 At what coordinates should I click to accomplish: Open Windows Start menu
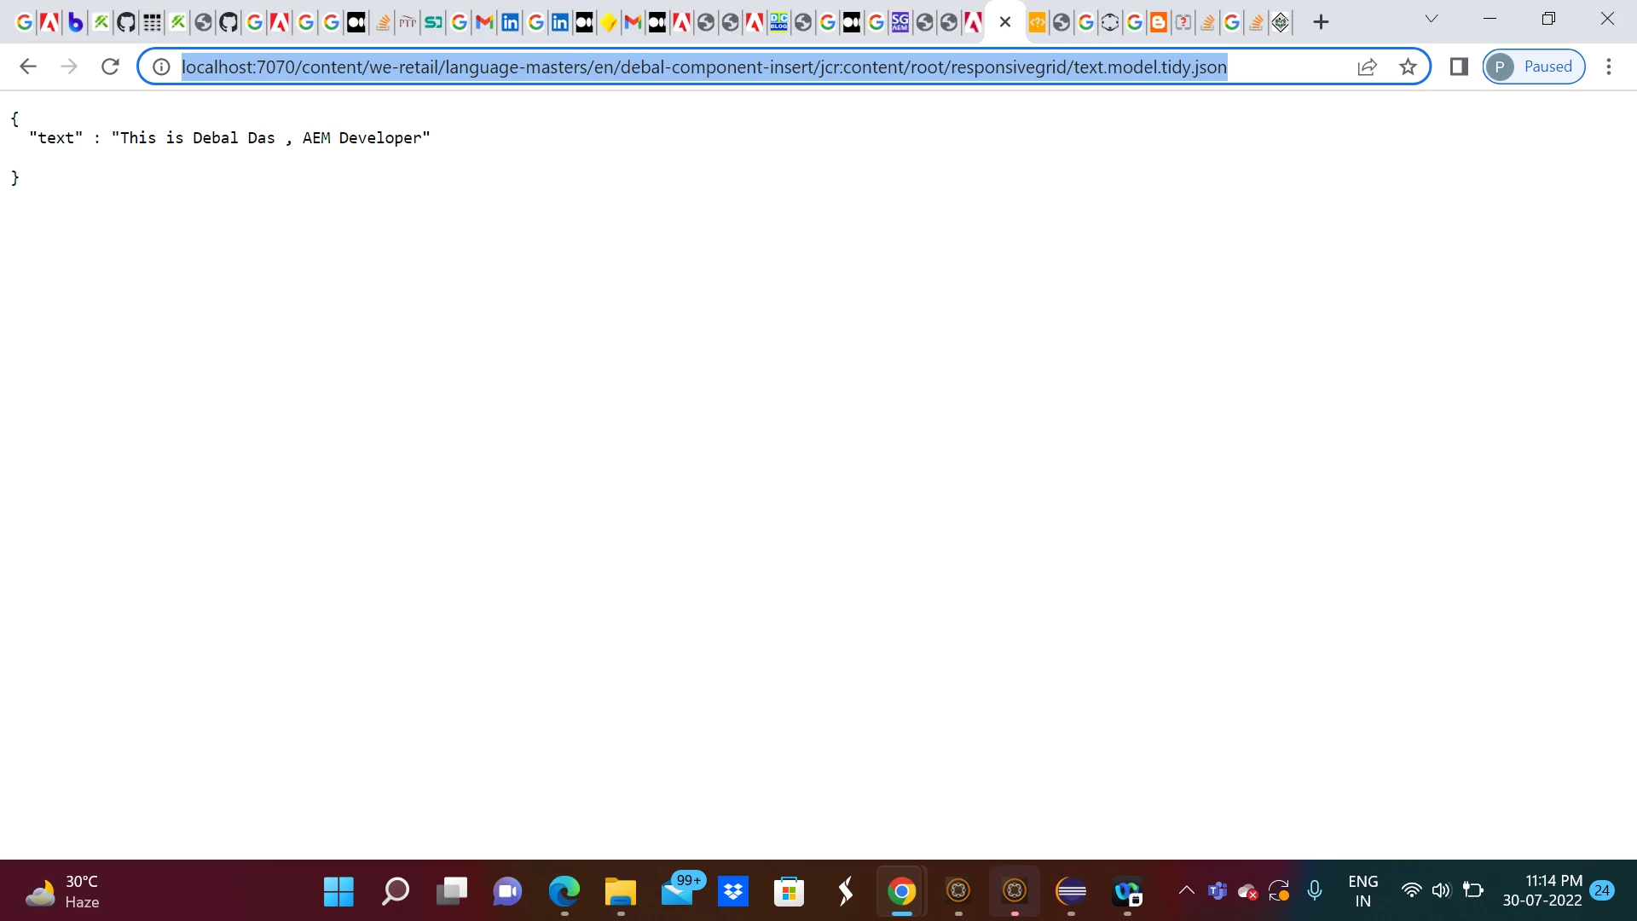point(338,891)
